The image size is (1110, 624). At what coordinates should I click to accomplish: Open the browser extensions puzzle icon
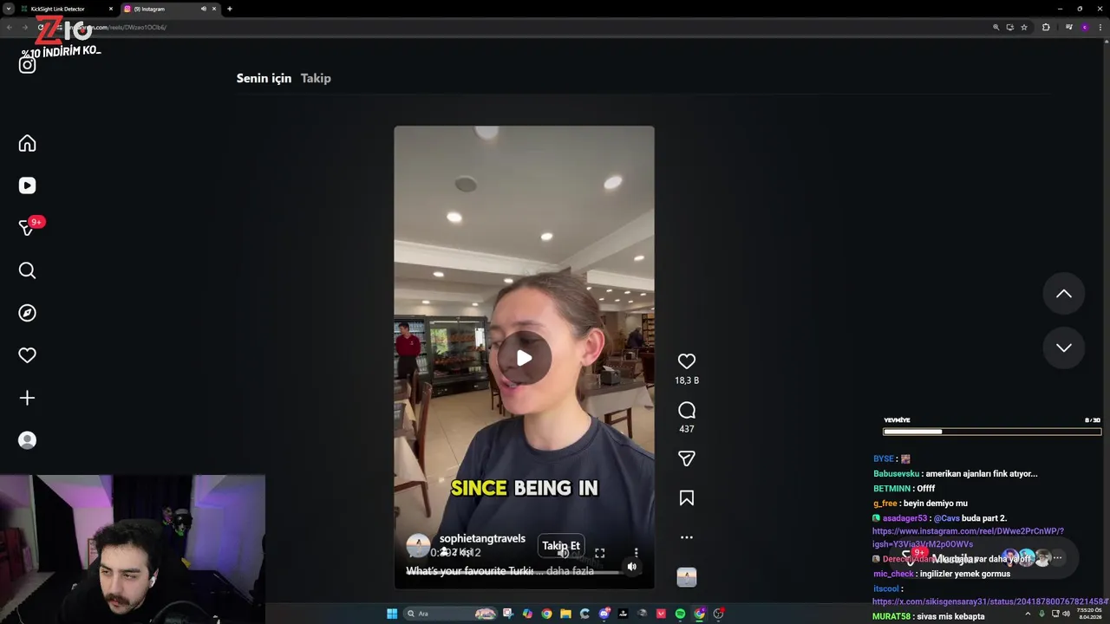click(x=1046, y=27)
